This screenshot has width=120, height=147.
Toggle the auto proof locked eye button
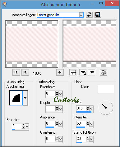pyautogui.click(x=83, y=72)
